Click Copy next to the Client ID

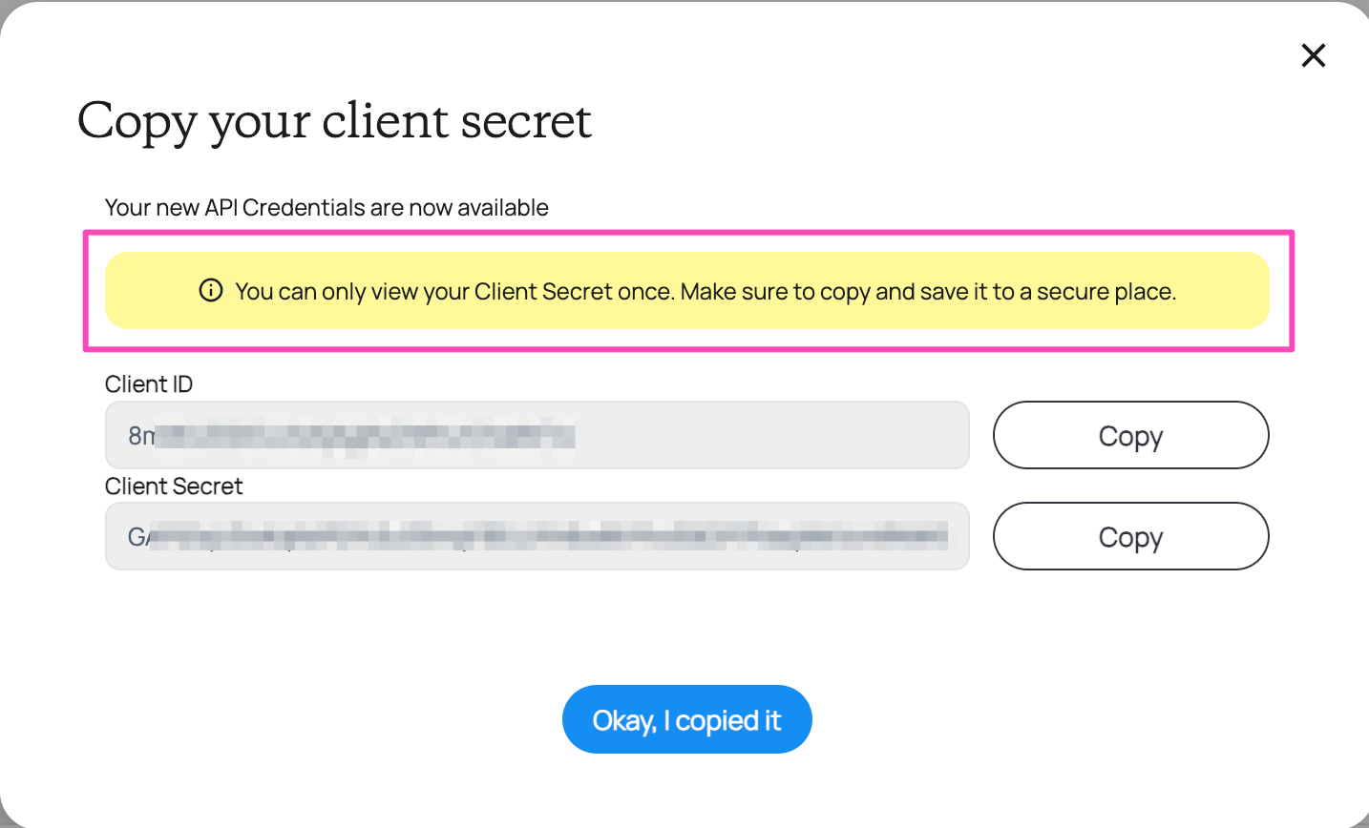pos(1130,435)
